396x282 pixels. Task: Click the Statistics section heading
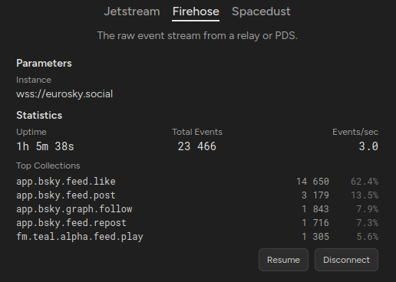click(x=39, y=115)
